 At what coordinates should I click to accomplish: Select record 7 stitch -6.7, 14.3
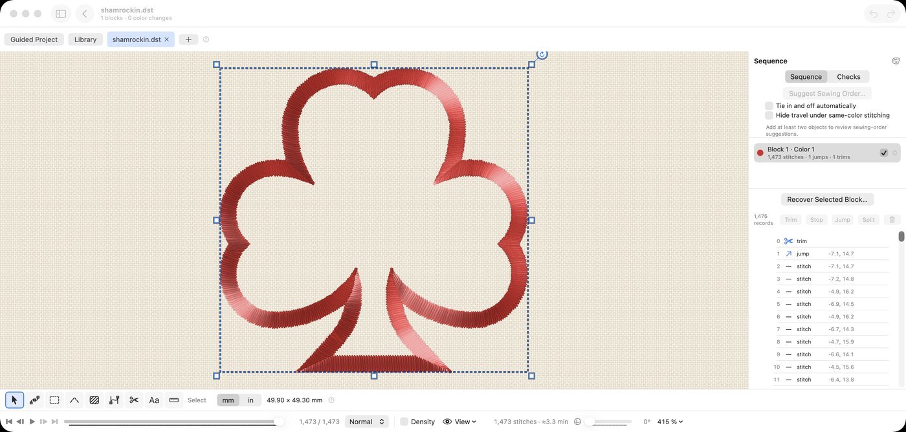point(832,329)
